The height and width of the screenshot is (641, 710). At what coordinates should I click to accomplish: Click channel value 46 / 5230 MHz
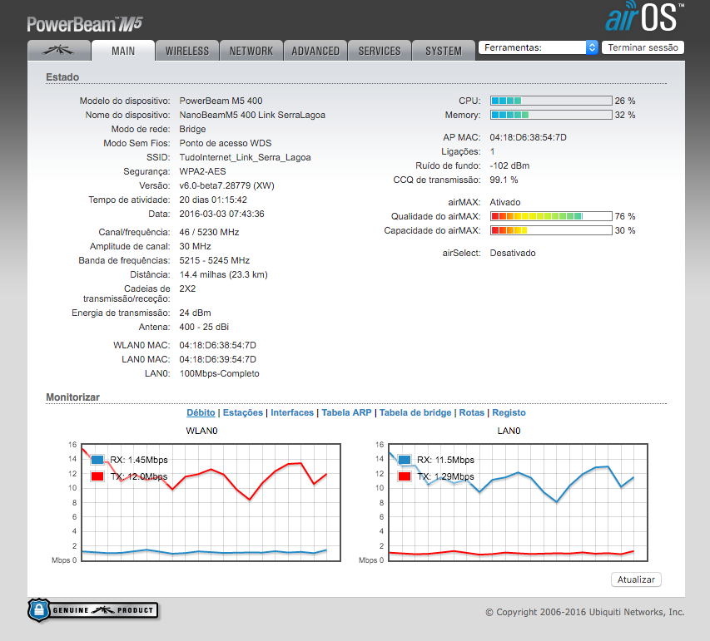tap(209, 232)
